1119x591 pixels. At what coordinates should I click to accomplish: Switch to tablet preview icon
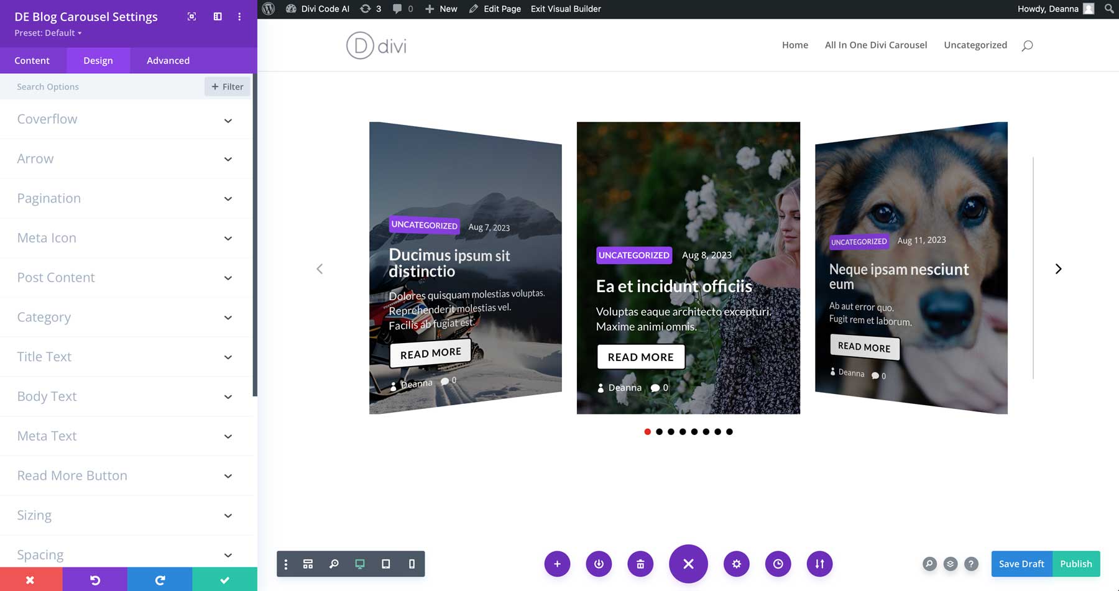[x=385, y=564]
